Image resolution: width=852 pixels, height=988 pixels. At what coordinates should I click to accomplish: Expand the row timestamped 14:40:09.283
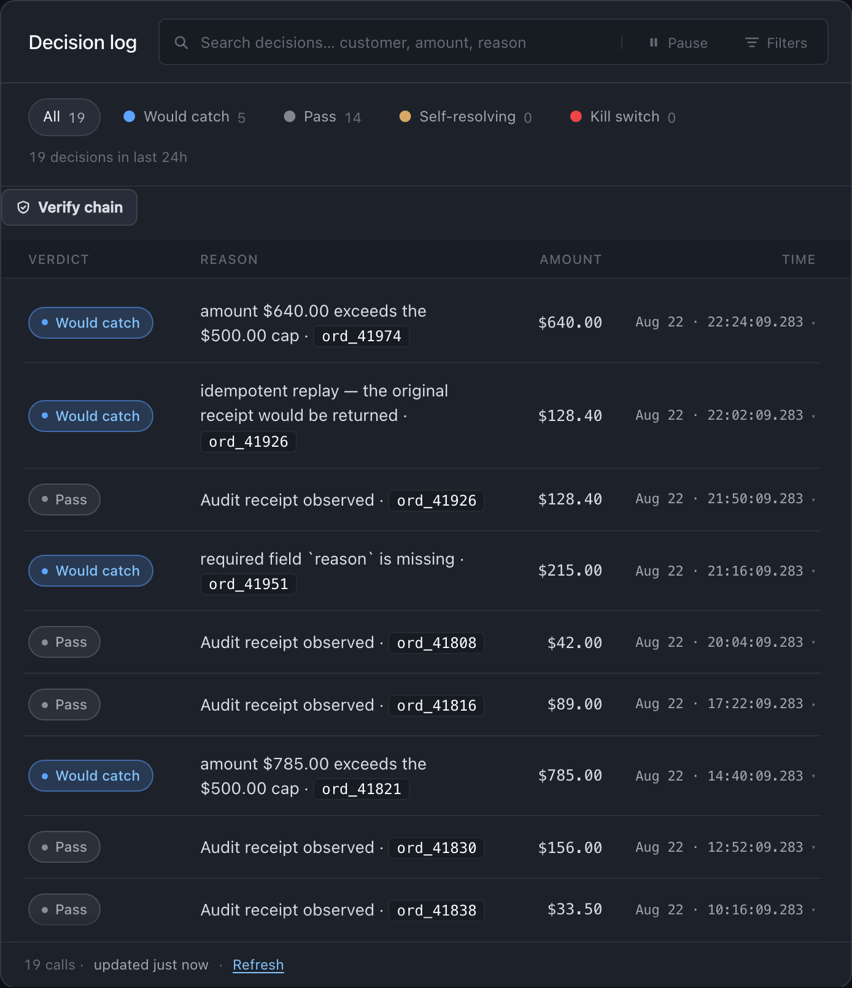pos(813,776)
